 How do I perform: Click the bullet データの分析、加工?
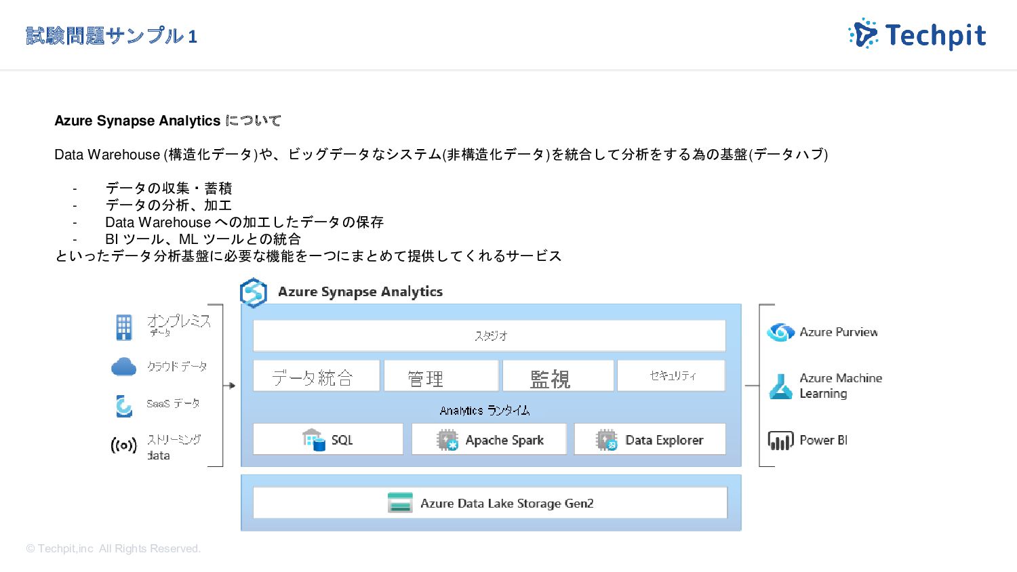tap(169, 205)
